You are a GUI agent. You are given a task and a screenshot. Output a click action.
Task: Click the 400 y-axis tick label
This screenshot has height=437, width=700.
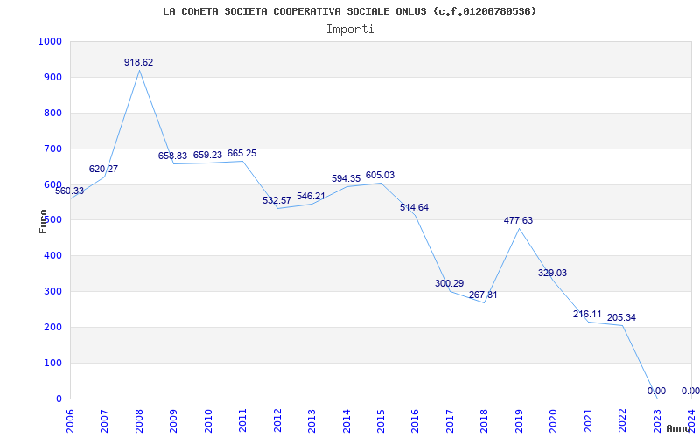pos(52,255)
